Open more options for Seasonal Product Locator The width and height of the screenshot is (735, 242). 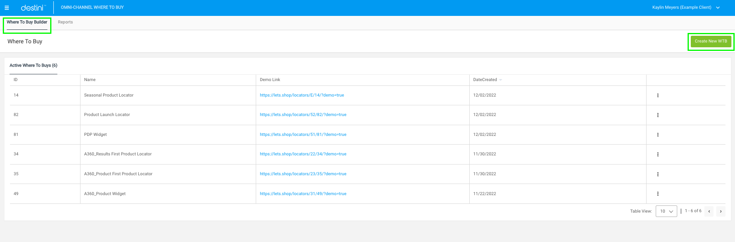tap(658, 95)
